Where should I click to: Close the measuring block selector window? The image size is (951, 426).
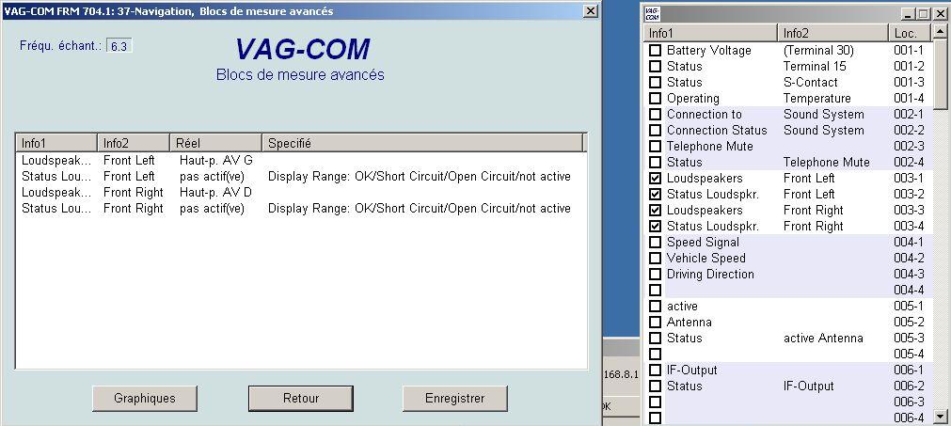pos(938,13)
